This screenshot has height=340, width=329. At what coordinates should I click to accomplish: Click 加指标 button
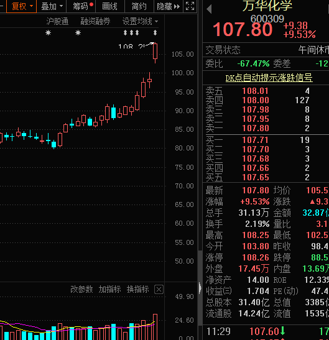pyautogui.click(x=109, y=289)
